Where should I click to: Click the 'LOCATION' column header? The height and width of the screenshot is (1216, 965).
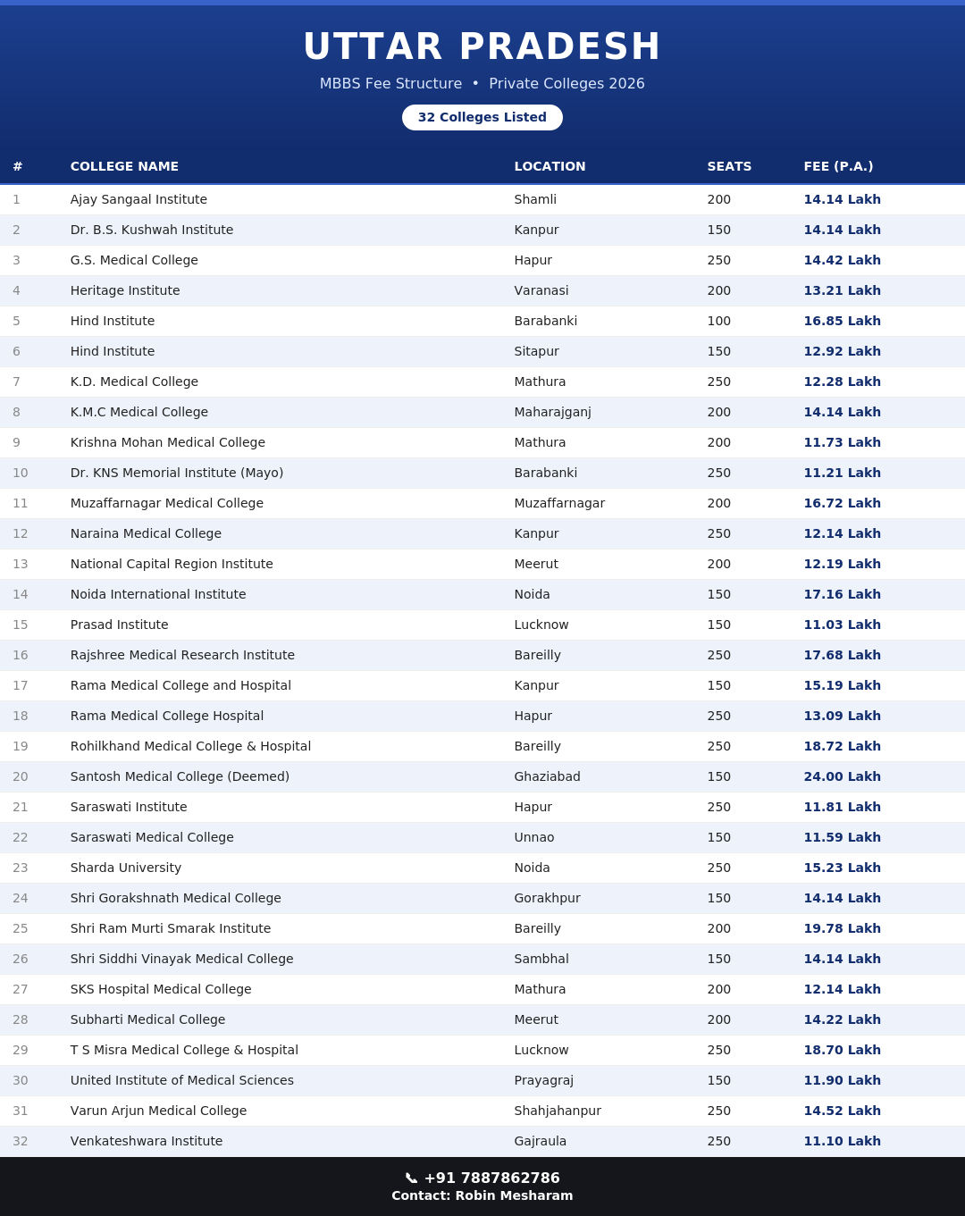[x=550, y=166]
